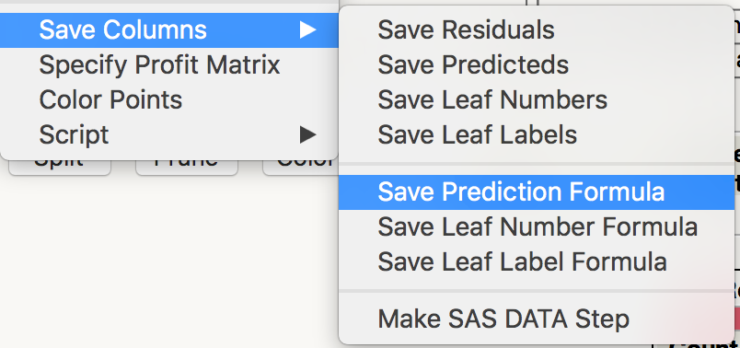This screenshot has width=740, height=348.
Task: Choose Save Leaf Number Formula
Action: tap(537, 227)
